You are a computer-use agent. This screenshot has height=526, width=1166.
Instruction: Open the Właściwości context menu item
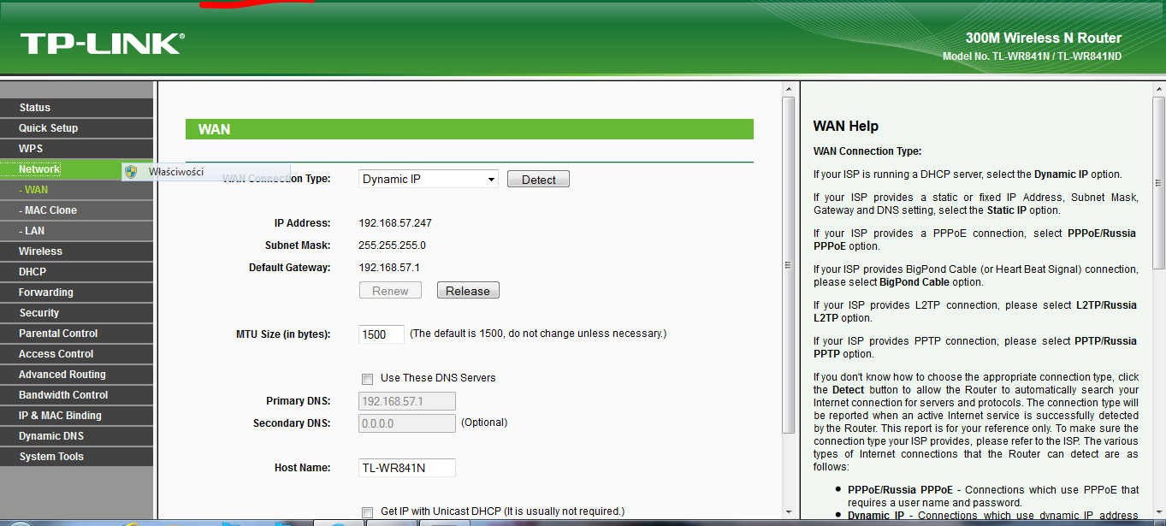pos(175,172)
